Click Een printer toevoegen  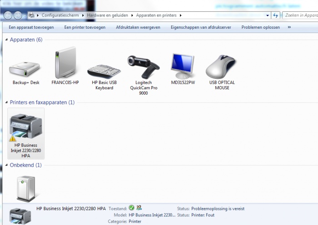85,27
